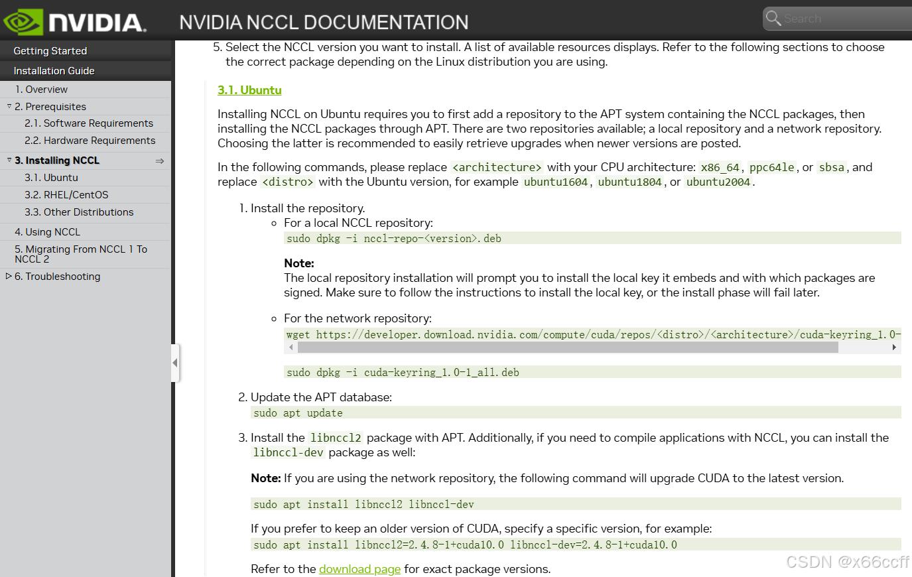Screen dimensions: 912x577
Task: Click the left arrow of the code scrollbar
Action: (x=291, y=347)
